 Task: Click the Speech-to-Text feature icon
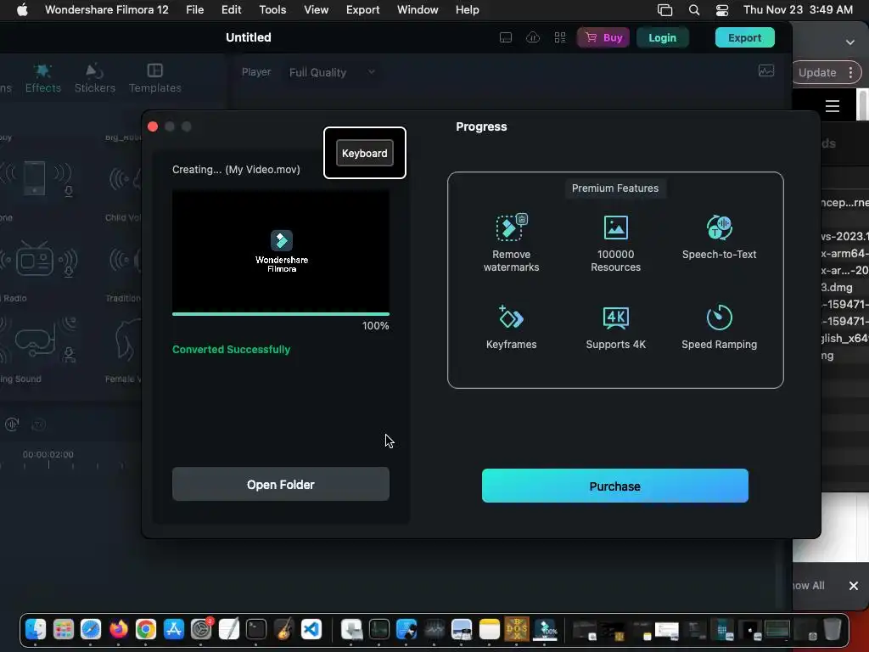(x=719, y=228)
